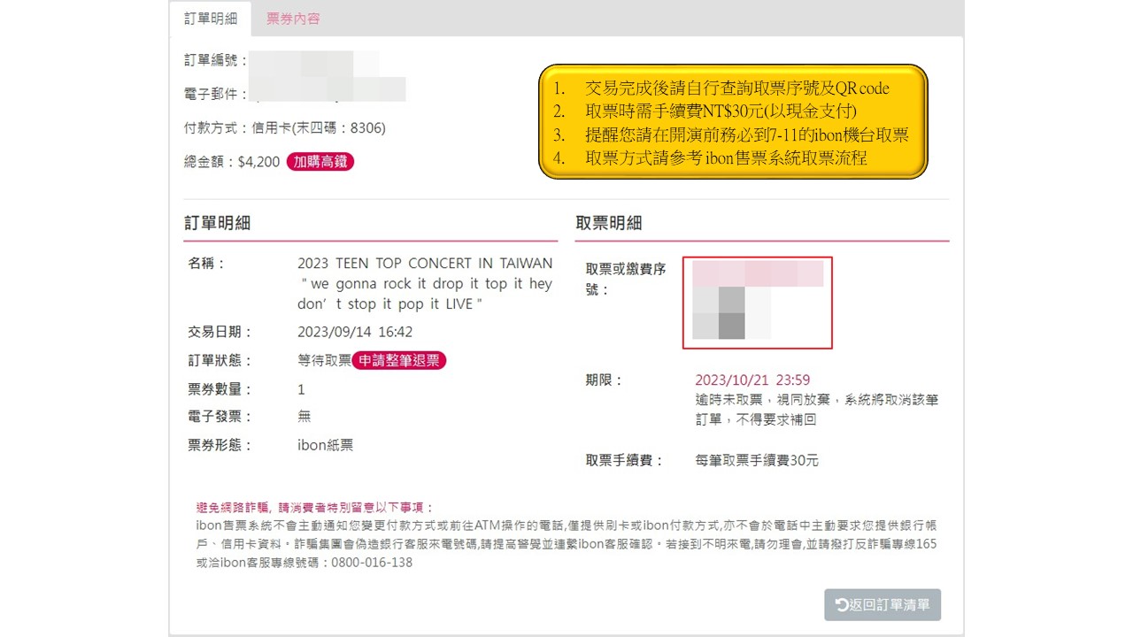1133x637 pixels.
Task: Click the 取票明細 section heading
Action: [609, 223]
